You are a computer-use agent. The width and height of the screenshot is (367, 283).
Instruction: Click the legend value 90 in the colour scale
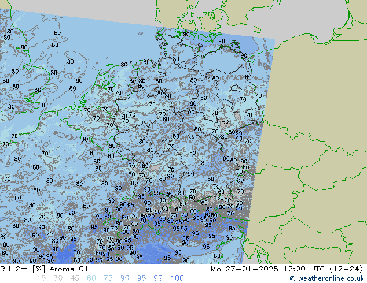(x=124, y=278)
